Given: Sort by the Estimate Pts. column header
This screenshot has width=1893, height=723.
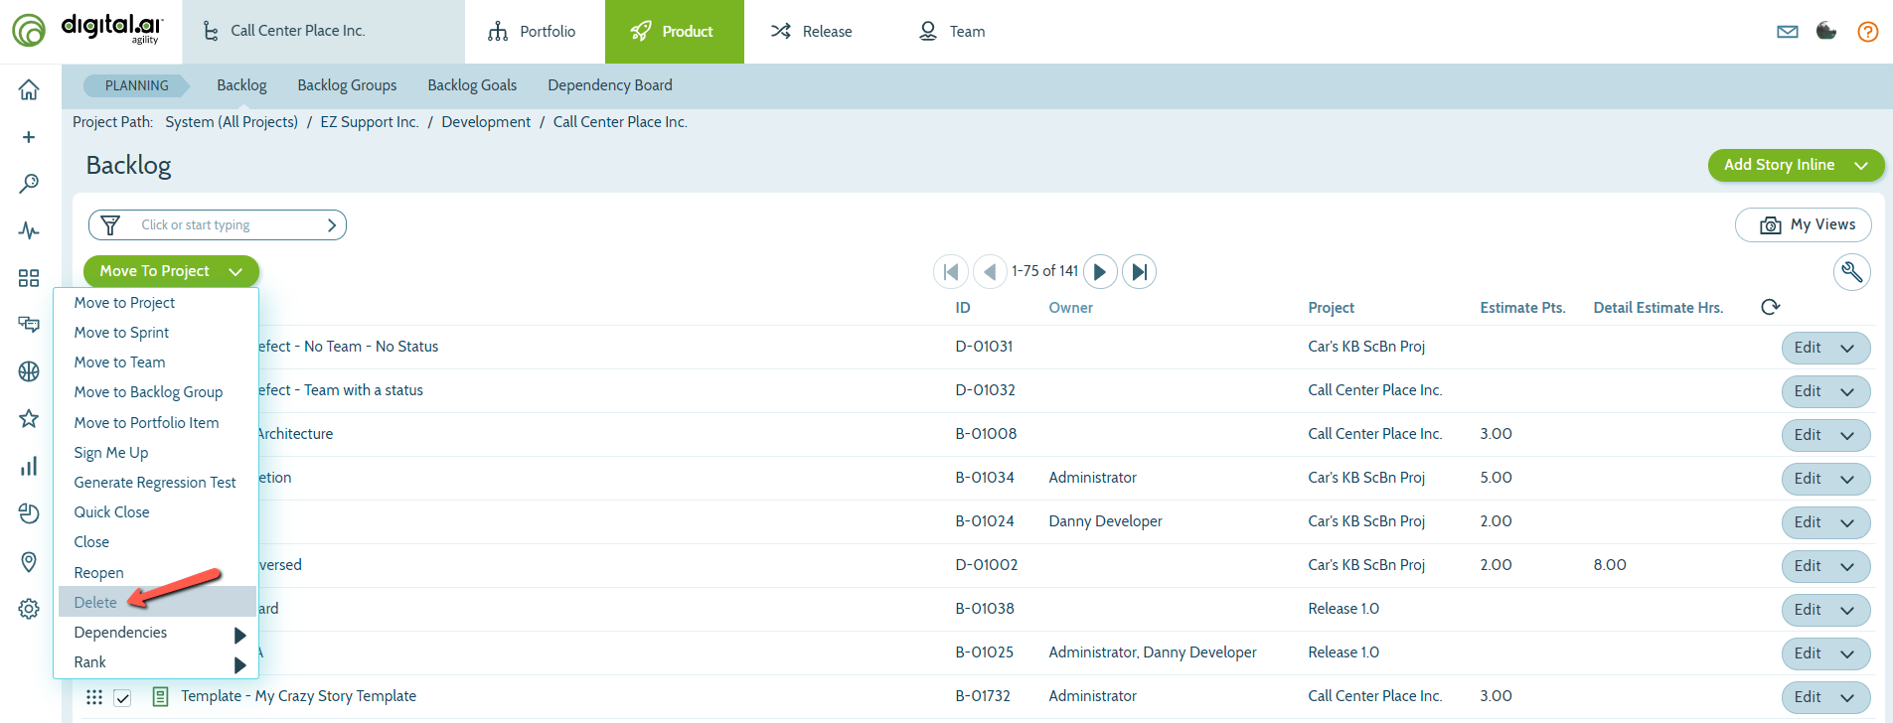Looking at the screenshot, I should tap(1522, 308).
